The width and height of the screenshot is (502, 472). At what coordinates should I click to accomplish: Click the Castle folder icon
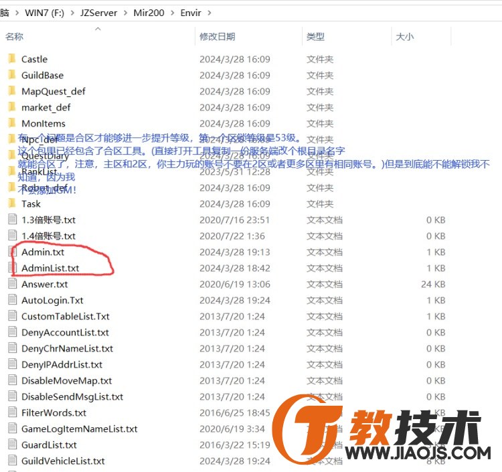(x=11, y=59)
